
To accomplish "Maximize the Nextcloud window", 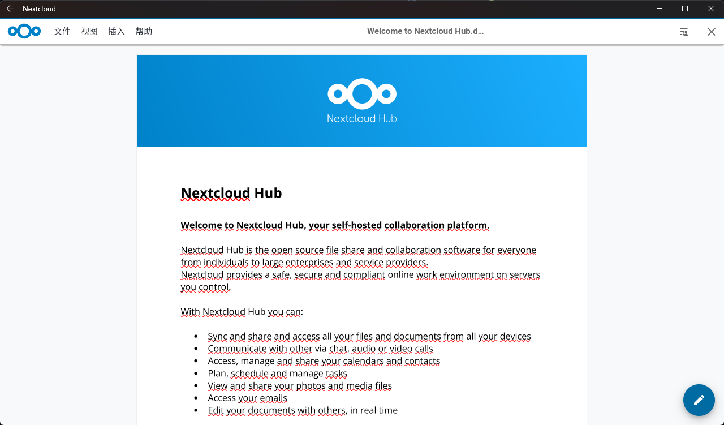I will pyautogui.click(x=685, y=8).
